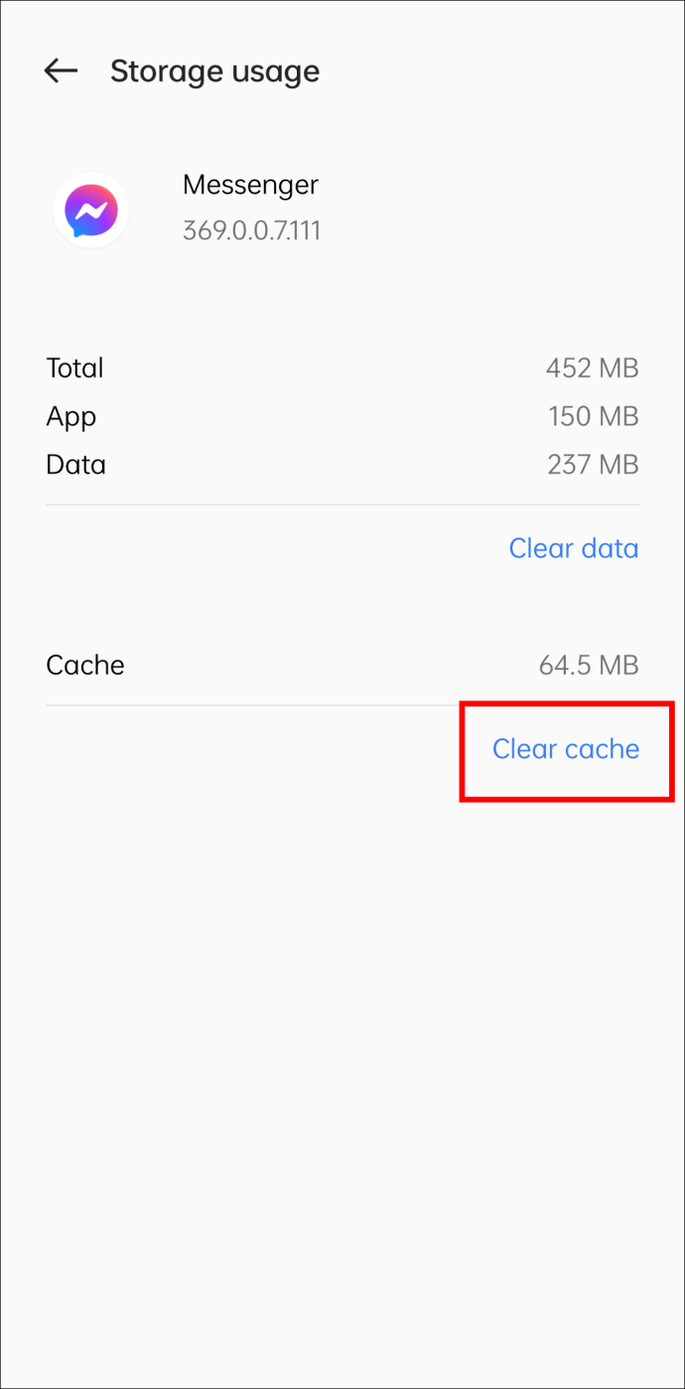Go back using the arrow icon
The image size is (685, 1389).
point(61,71)
